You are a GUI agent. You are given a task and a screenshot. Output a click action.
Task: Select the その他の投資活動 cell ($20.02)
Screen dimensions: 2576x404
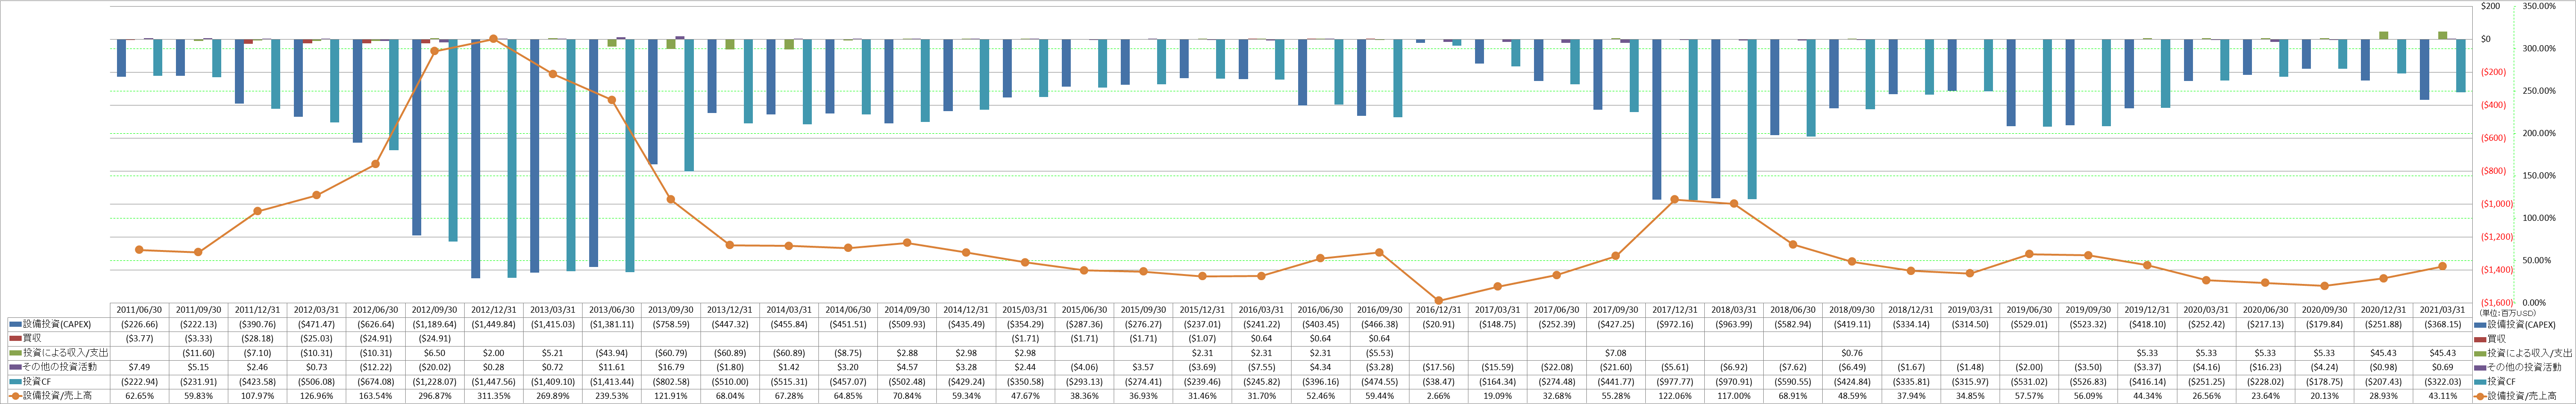pos(434,367)
